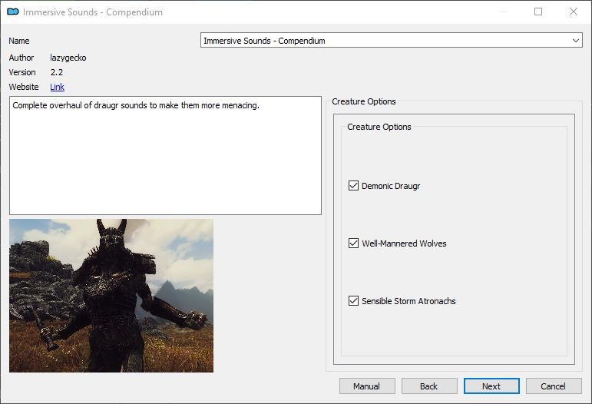Click the draugr preview image
592x404 pixels.
click(x=111, y=296)
